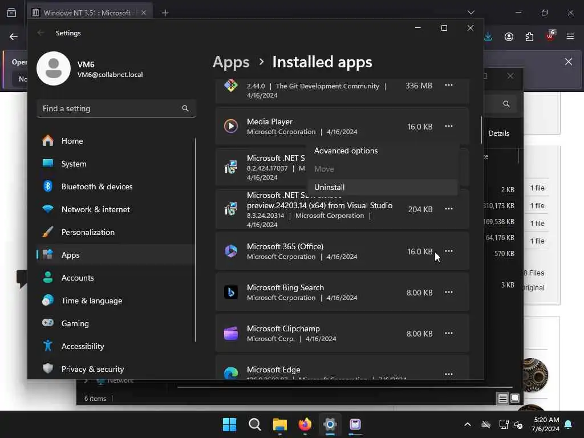Click the Apps breadcrumb link
Image resolution: width=584 pixels, height=438 pixels.
[x=231, y=62]
